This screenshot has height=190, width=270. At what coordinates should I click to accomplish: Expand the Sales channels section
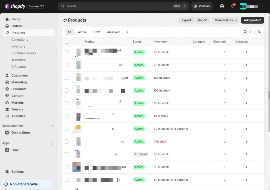[x=52, y=126]
